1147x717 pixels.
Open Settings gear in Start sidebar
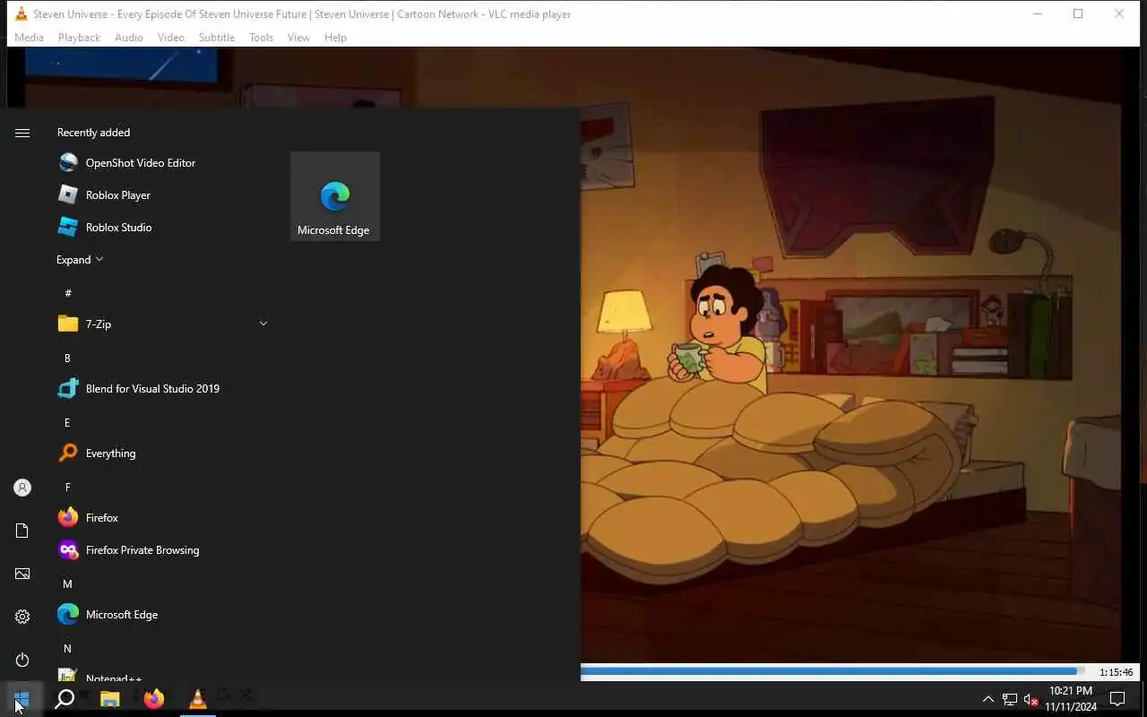[22, 617]
